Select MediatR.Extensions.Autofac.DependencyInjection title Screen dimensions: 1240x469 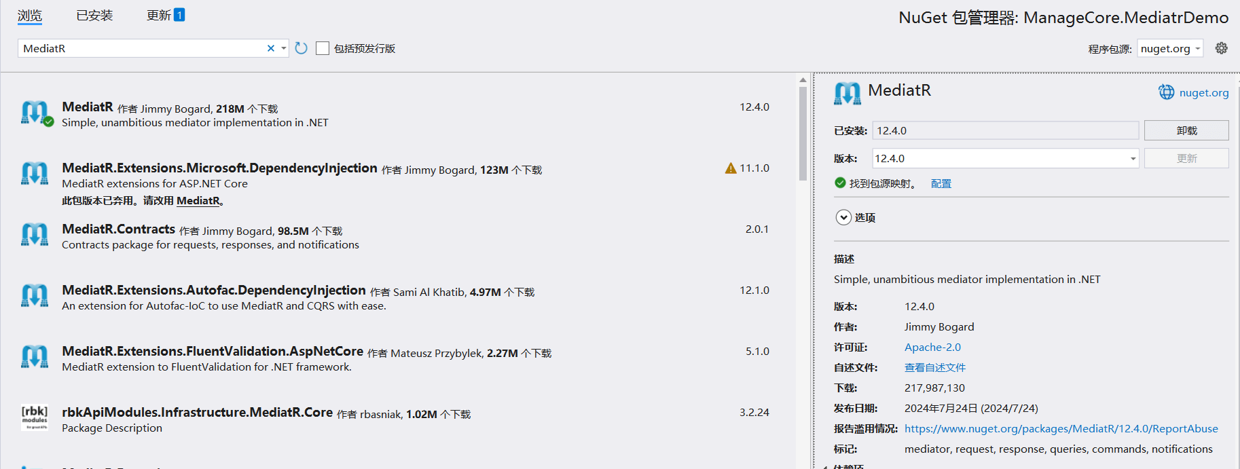click(214, 290)
